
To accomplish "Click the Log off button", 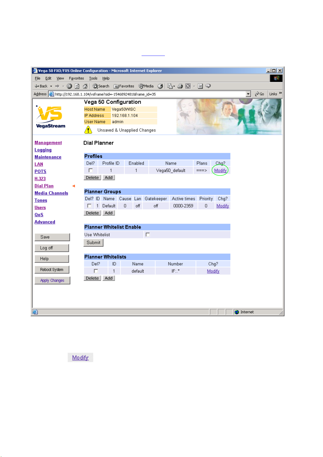I will coord(52,248).
